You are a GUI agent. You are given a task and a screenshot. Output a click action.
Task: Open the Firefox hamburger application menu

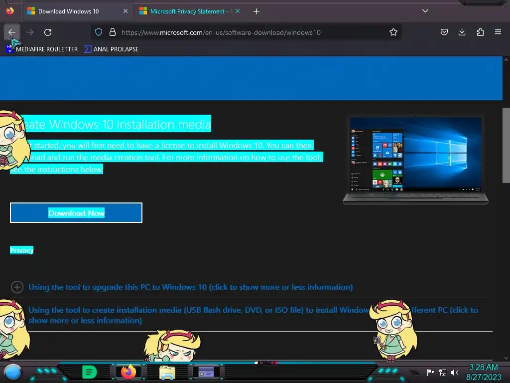498,32
